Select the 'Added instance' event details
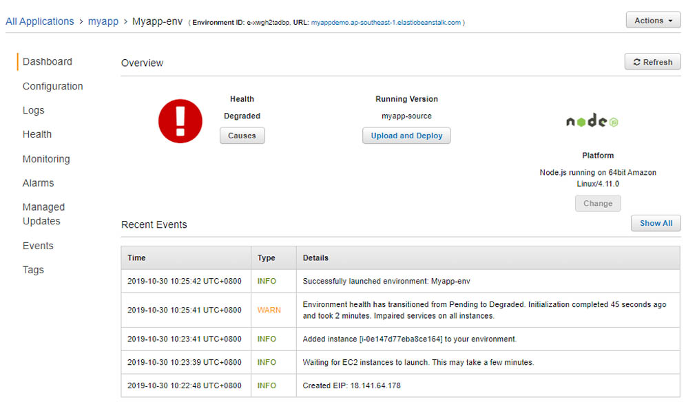The height and width of the screenshot is (413, 686). [x=410, y=339]
